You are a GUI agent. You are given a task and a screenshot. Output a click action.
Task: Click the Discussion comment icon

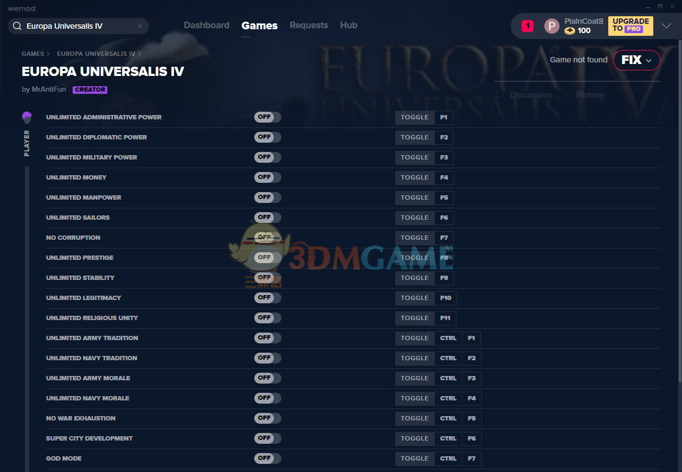click(500, 94)
